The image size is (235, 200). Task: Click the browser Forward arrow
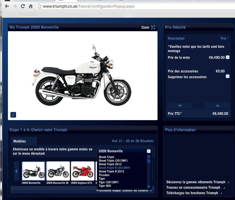tap(15, 6)
